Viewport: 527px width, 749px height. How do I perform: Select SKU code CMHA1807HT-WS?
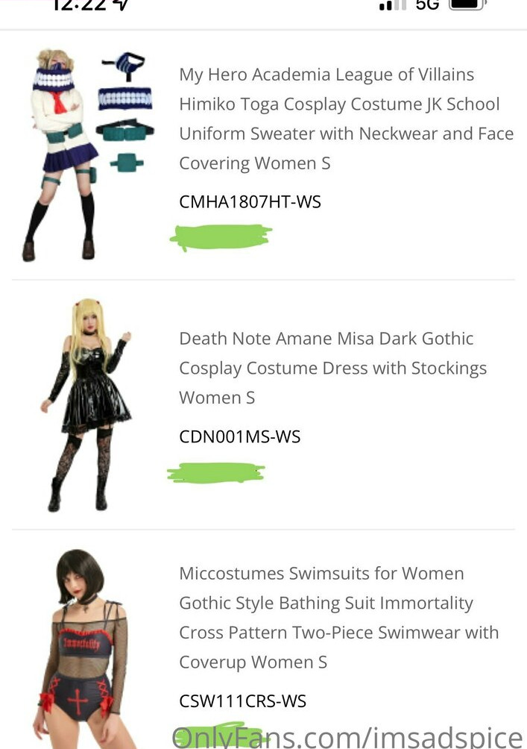pyautogui.click(x=250, y=201)
